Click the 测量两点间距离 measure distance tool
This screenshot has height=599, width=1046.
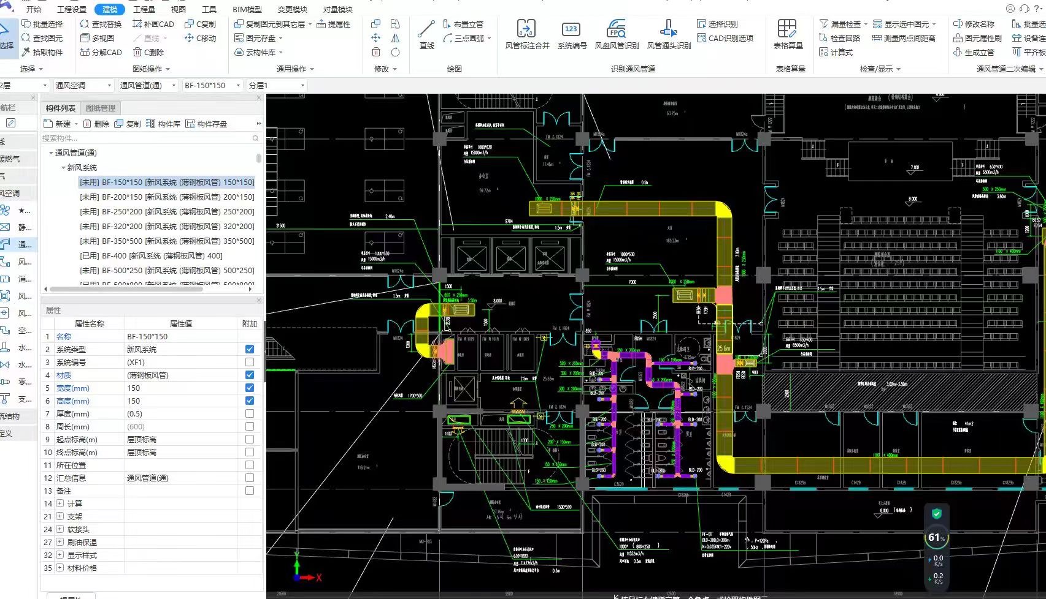click(x=904, y=38)
